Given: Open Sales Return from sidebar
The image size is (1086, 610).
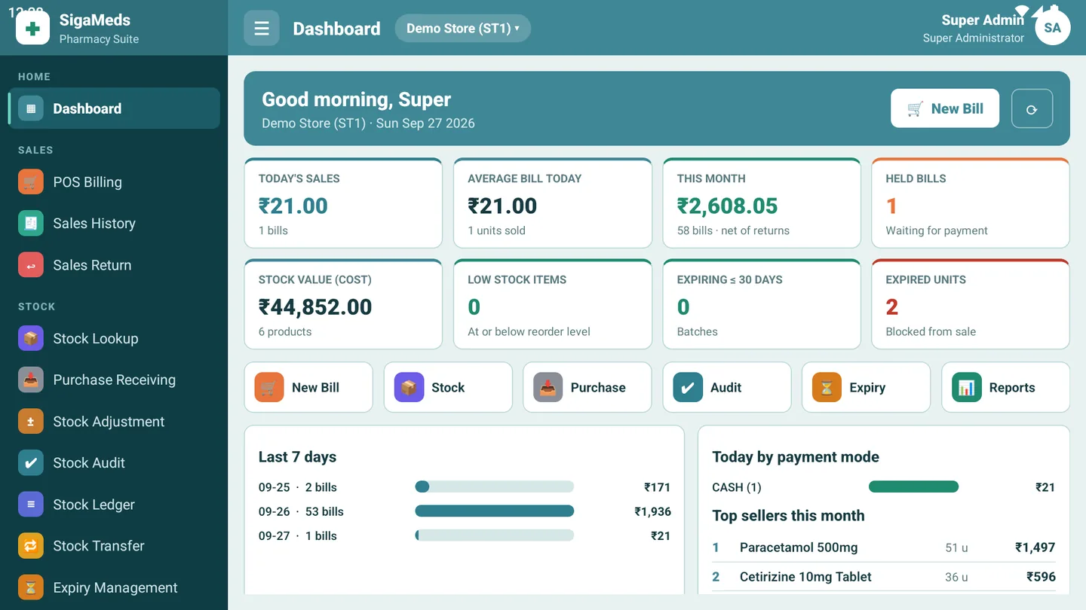Looking at the screenshot, I should (115, 265).
